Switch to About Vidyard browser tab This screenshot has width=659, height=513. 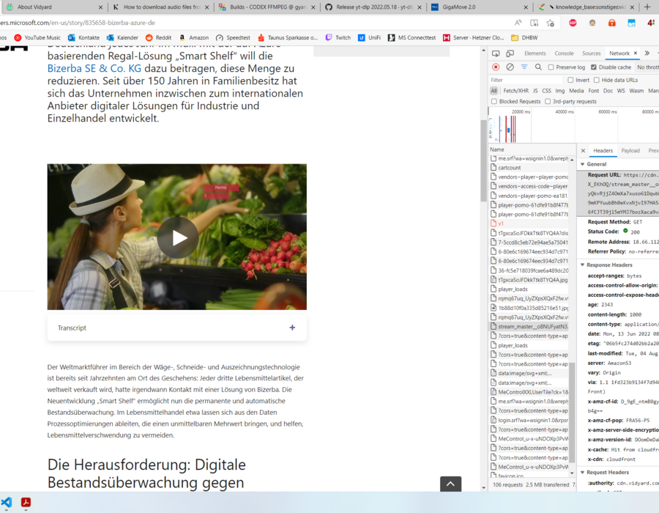pyautogui.click(x=55, y=7)
